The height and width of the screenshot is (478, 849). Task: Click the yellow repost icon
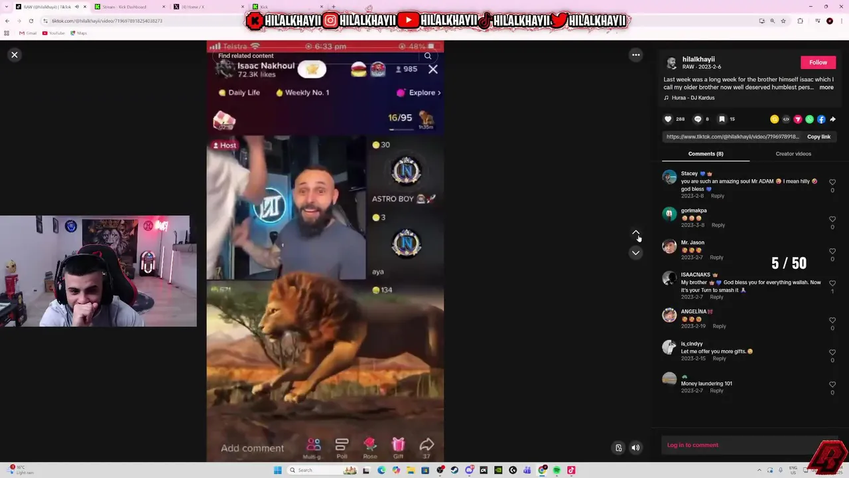774,119
